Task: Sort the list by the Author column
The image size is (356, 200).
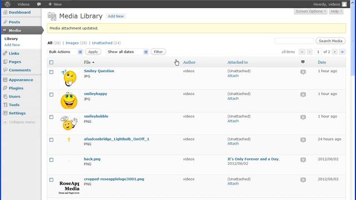Action: [x=189, y=62]
